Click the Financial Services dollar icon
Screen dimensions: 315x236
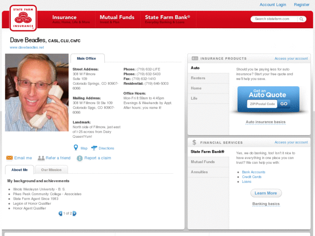pos(194,142)
